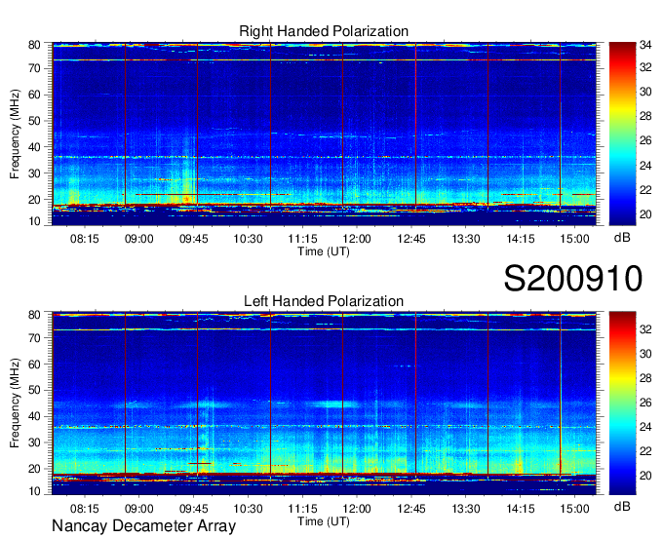Image resolution: width=663 pixels, height=538 pixels.
Task: Click the lower plot's 'Frequency (MHz)' axis label
Action: [15, 403]
